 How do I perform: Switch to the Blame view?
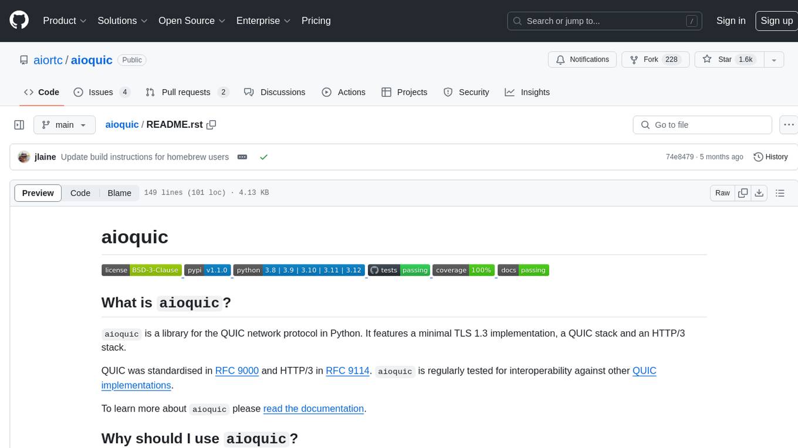pos(119,193)
